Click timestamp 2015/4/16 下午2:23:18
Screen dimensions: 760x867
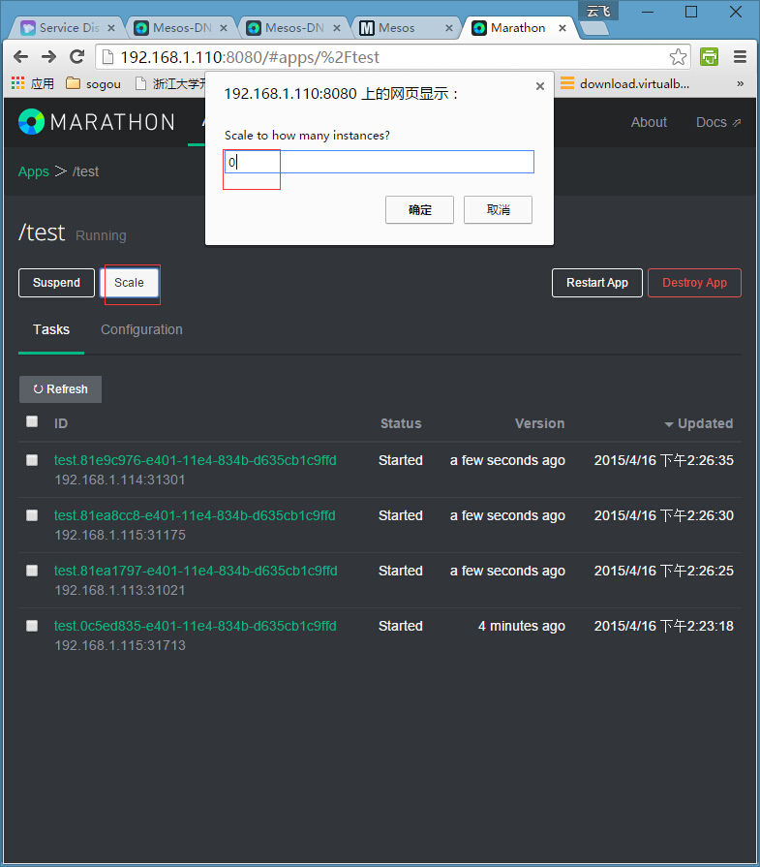coord(664,626)
